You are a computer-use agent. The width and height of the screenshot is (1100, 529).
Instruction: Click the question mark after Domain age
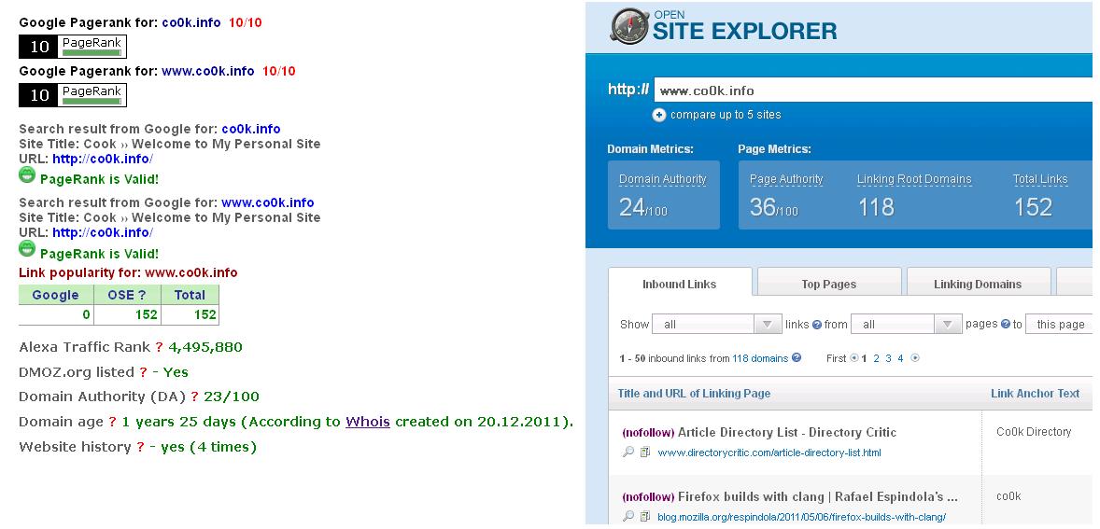tap(111, 422)
